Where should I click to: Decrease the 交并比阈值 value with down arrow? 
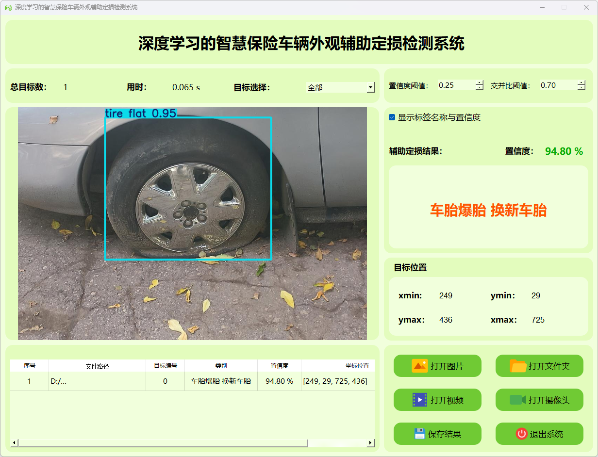point(581,88)
